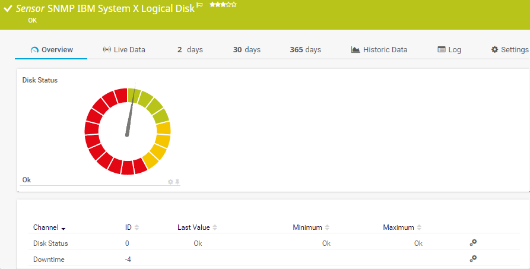
Task: Open Disk Status channel settings gears
Action: pos(473,243)
